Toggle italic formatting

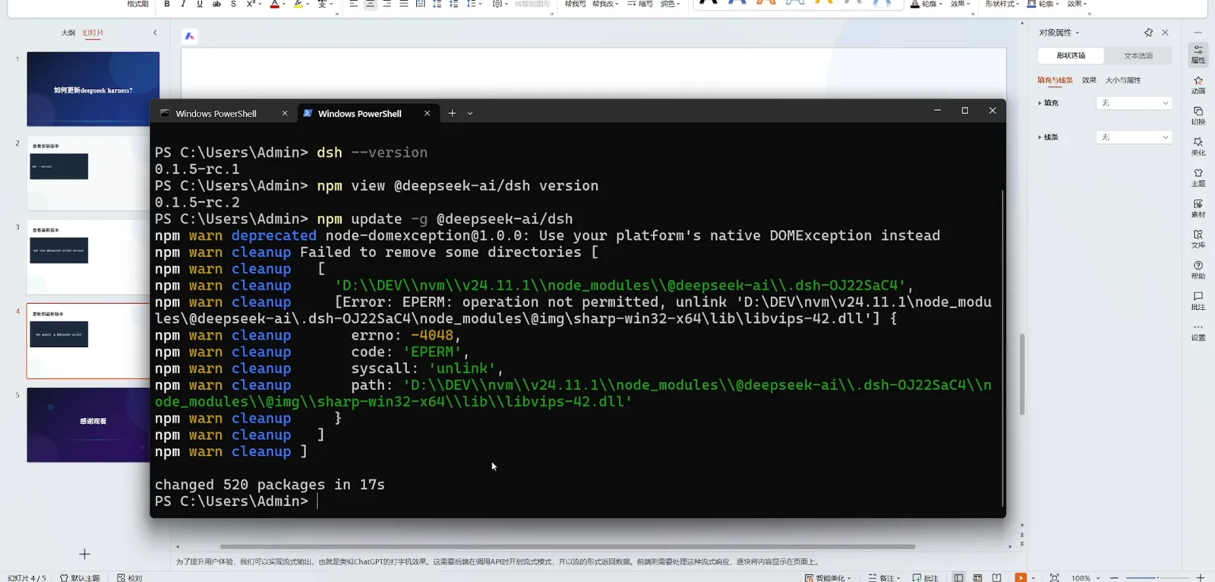pyautogui.click(x=183, y=4)
